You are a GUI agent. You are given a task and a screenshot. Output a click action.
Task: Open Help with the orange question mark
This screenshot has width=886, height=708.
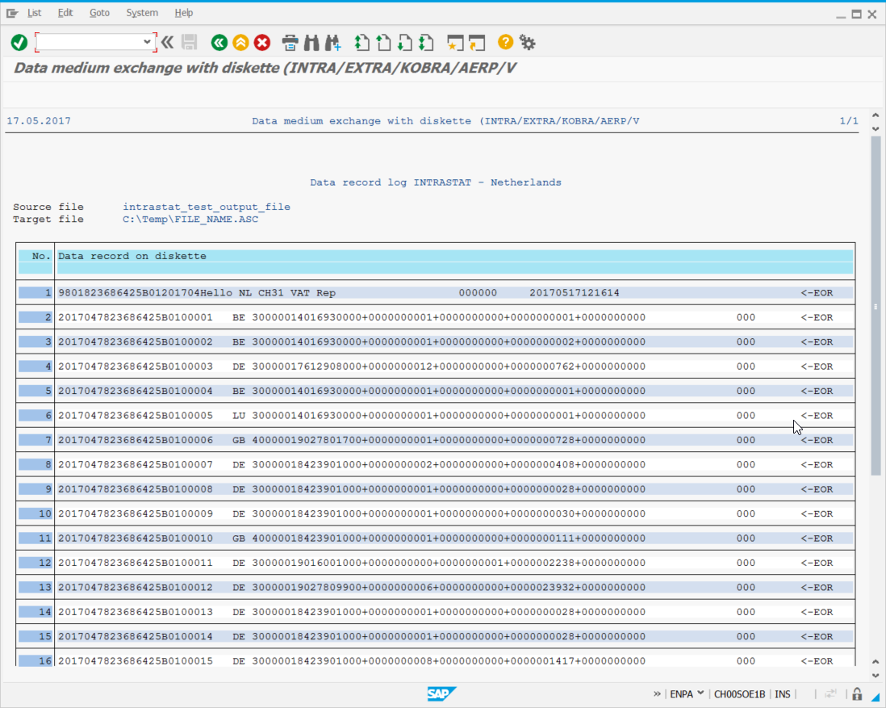click(x=505, y=42)
